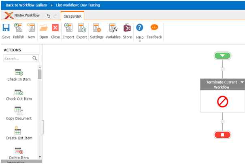Go Back to Workflow Gallery
Viewport: 245px width, 164px height.
tap(26, 5)
